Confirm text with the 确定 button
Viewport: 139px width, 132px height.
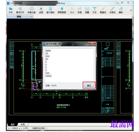89,86
